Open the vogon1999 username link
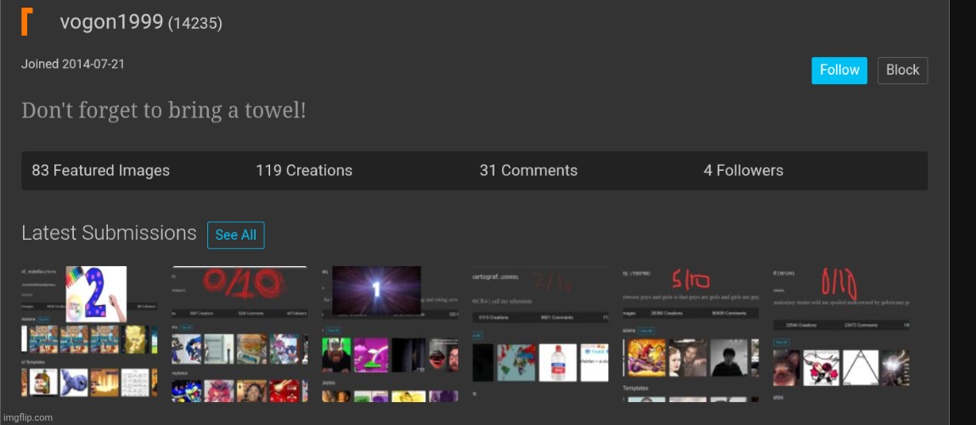Viewport: 976px width, 425px height. coord(110,22)
